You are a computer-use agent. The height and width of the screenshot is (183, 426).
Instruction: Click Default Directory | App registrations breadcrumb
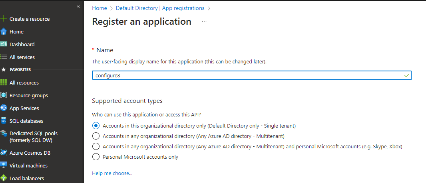tap(160, 8)
